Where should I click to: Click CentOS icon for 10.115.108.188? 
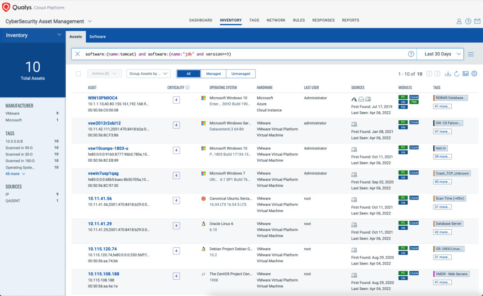point(203,274)
